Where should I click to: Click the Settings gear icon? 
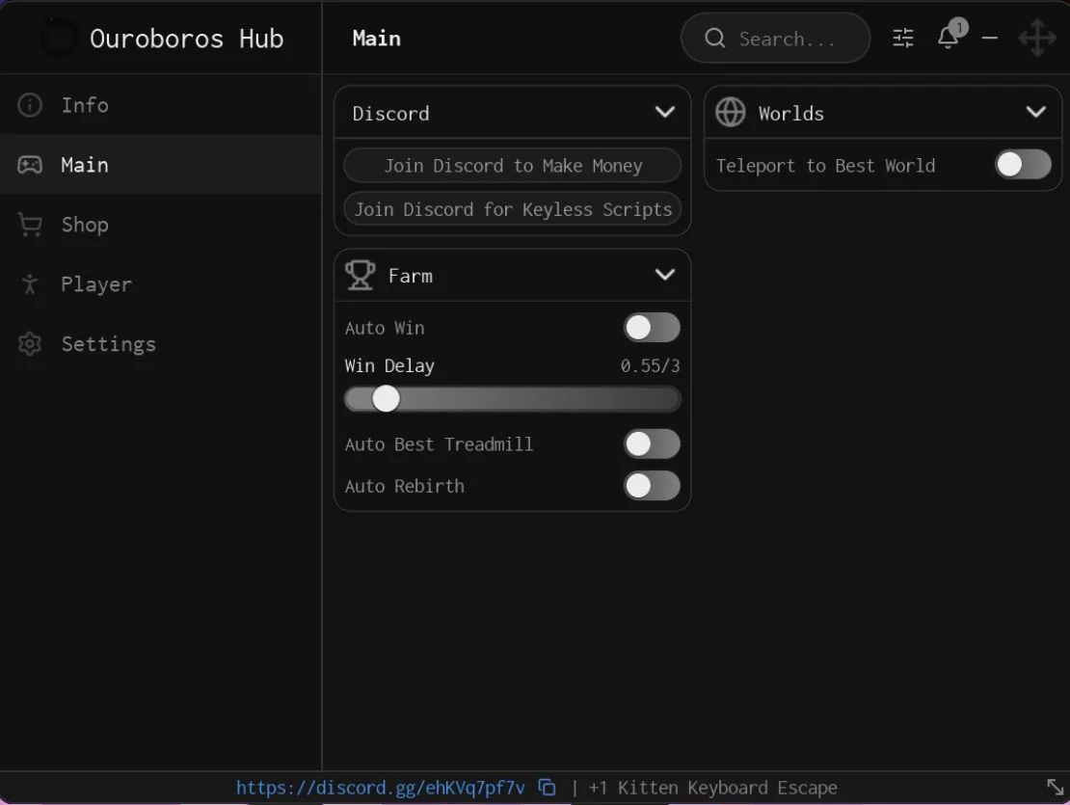[x=29, y=344]
